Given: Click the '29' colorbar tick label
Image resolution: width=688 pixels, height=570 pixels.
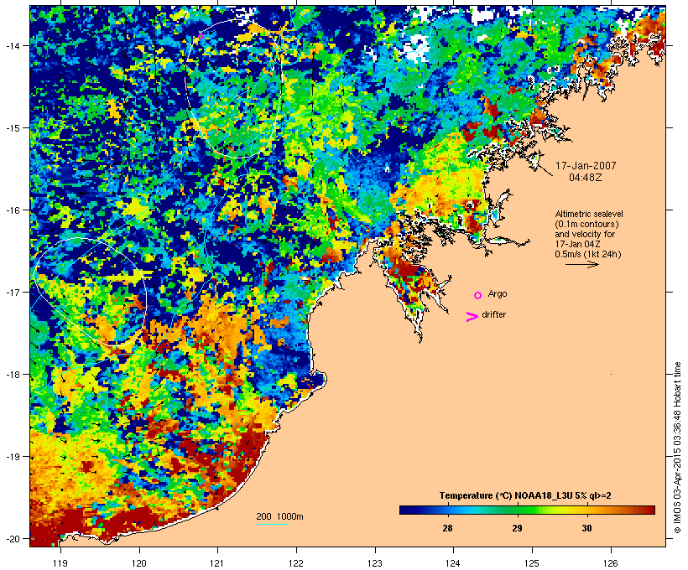Looking at the screenshot, I should click(517, 528).
